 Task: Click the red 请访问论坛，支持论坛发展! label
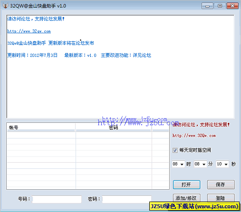pyautogui.click(x=201, y=125)
